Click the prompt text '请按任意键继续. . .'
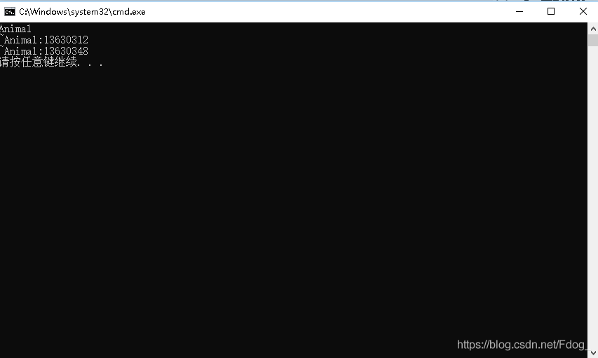Screen dimensions: 598x358 (51, 62)
